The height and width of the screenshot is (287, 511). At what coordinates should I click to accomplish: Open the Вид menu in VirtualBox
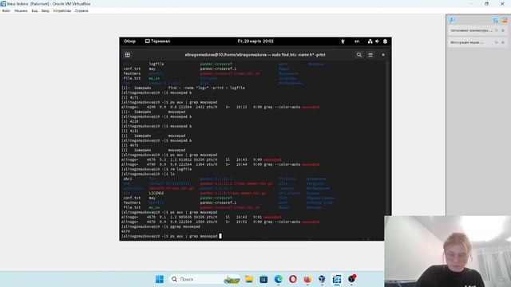pyautogui.click(x=34, y=10)
